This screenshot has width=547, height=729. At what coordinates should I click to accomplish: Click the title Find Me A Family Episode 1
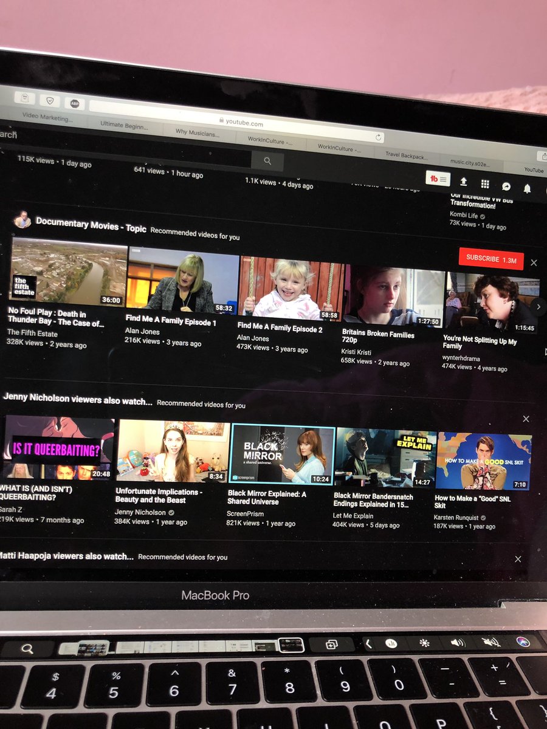[171, 321]
